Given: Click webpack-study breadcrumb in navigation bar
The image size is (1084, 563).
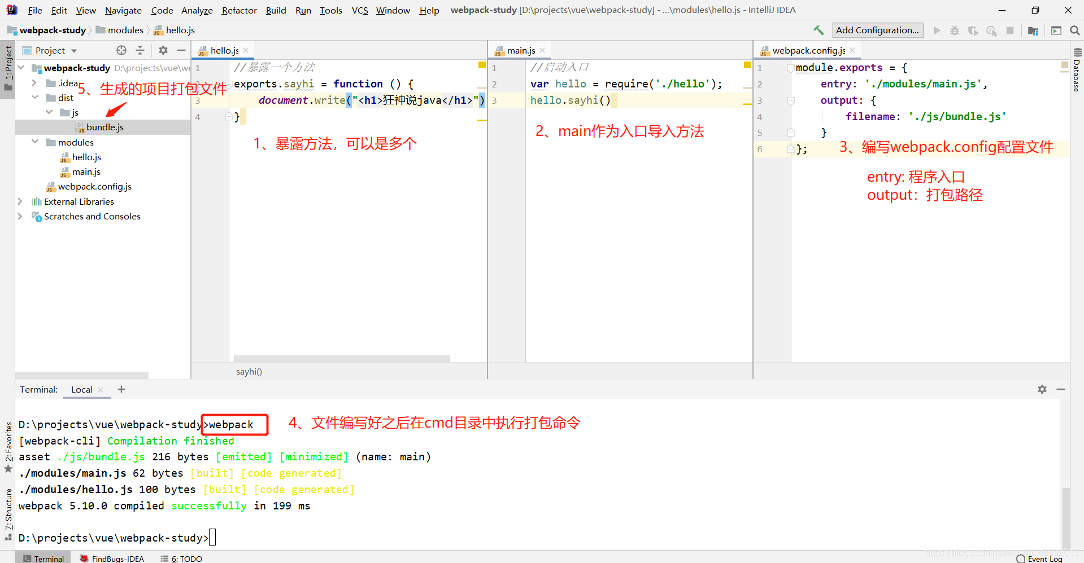Looking at the screenshot, I should (46, 30).
